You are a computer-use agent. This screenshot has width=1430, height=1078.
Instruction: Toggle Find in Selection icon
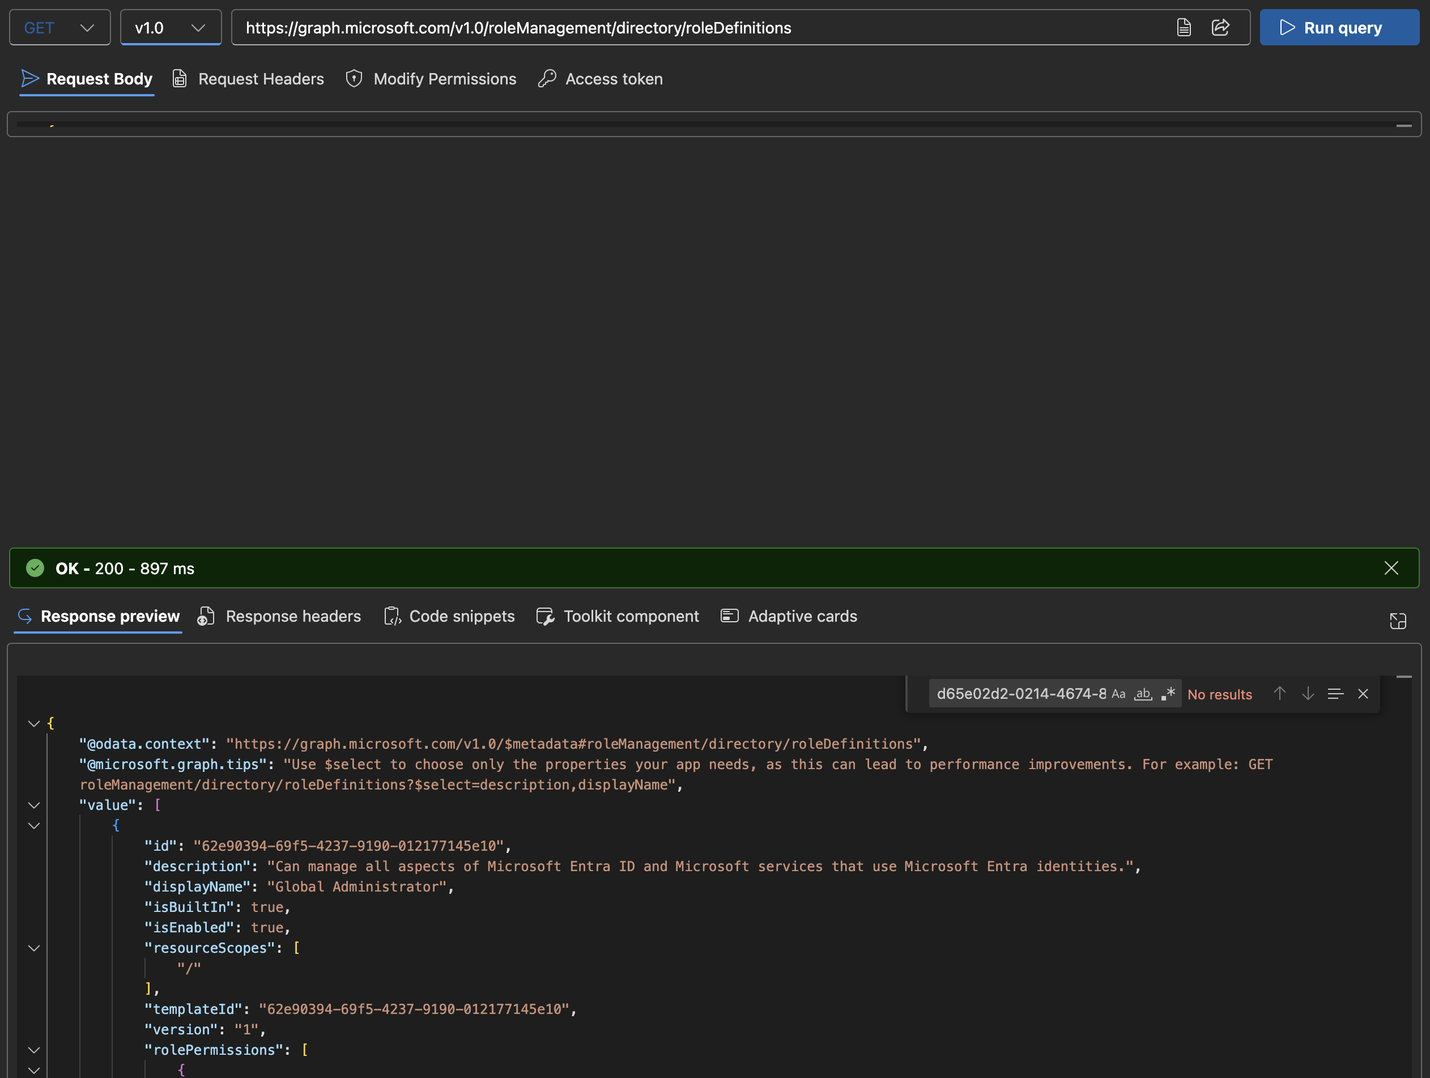(x=1335, y=694)
